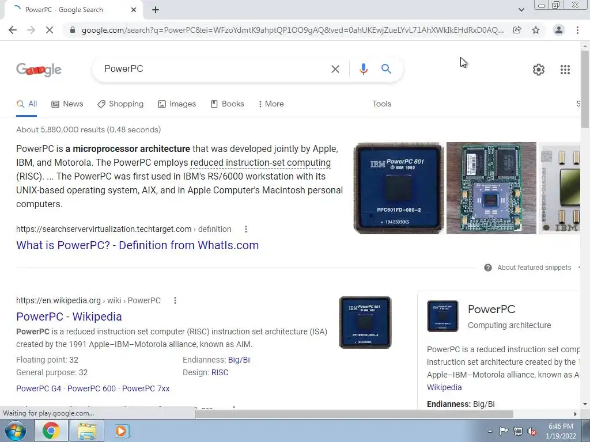The image size is (590, 442).
Task: Clear the search box text
Action: 335,69
